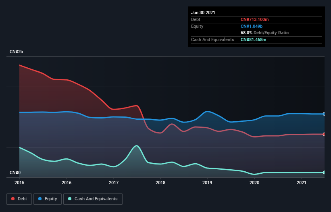Toggle the Debt series legend button
The height and width of the screenshot is (212, 331).
[19, 199]
